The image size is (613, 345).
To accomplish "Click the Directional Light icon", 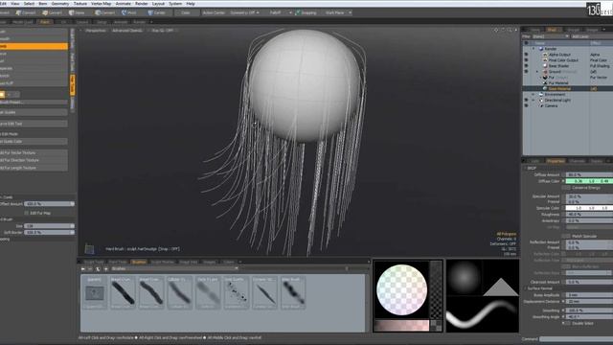I will click(540, 100).
